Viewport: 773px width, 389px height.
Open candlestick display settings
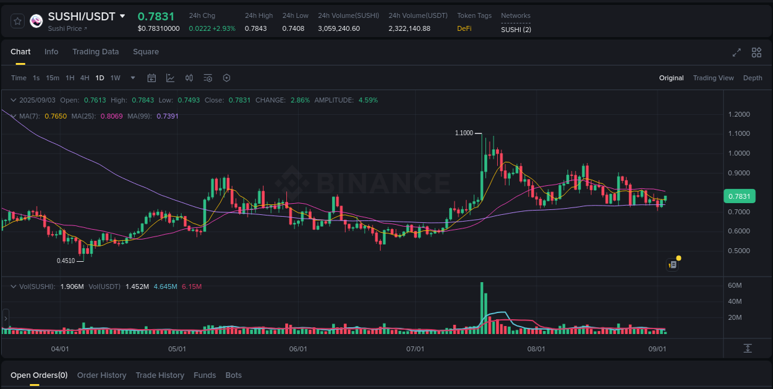coord(189,78)
